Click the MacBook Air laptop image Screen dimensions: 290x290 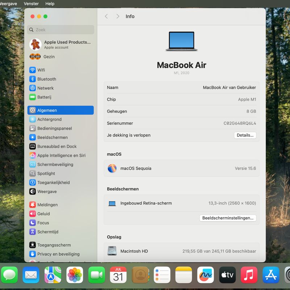pos(182,41)
